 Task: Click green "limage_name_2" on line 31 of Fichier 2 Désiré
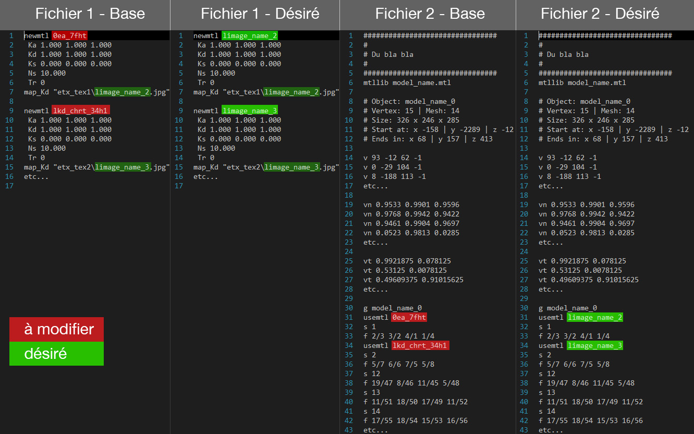(595, 317)
